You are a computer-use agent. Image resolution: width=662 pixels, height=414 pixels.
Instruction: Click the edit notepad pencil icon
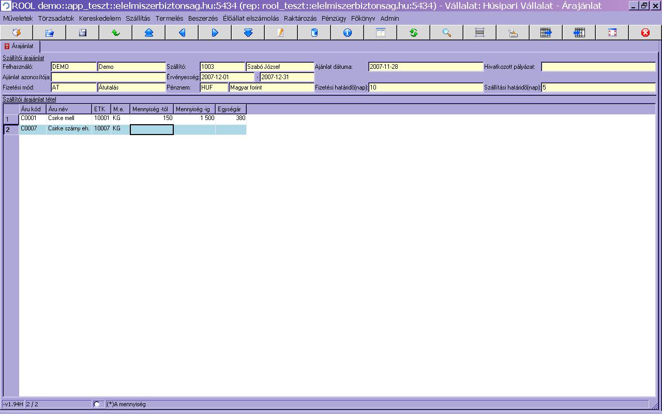(x=281, y=33)
